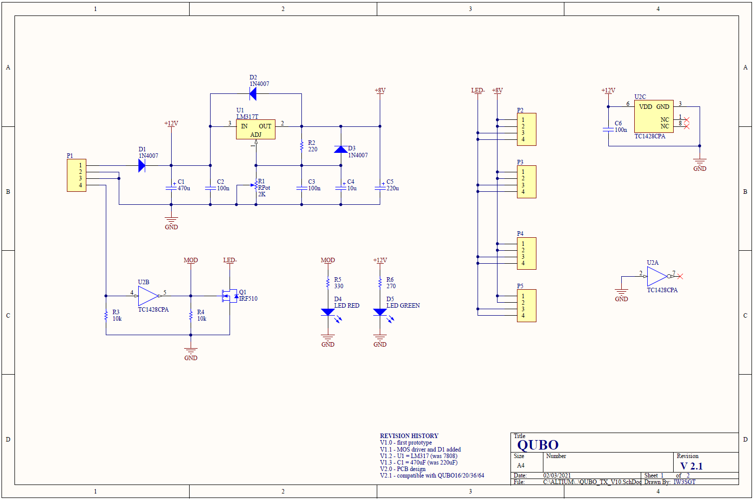Click the GND symbol near U2C

(x=700, y=164)
